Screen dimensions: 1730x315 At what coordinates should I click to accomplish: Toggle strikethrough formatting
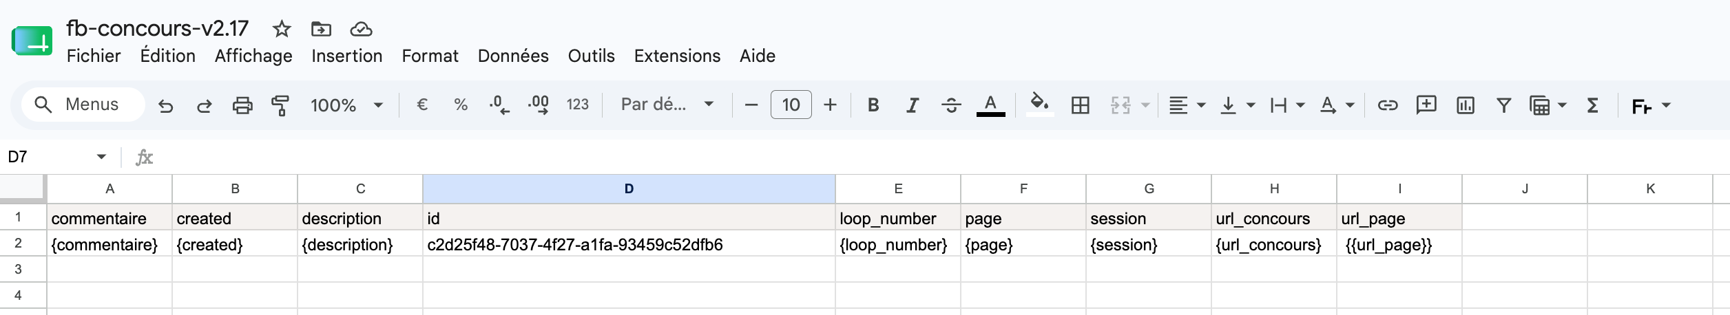pyautogui.click(x=951, y=105)
